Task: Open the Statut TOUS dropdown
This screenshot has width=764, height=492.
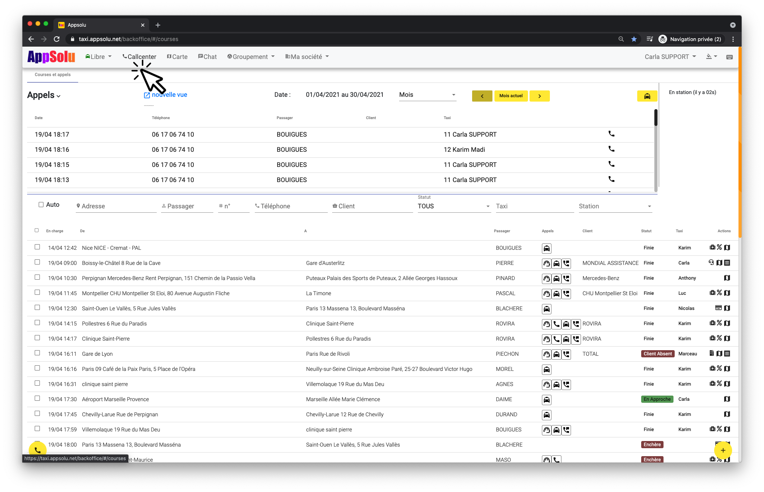Action: pos(454,206)
